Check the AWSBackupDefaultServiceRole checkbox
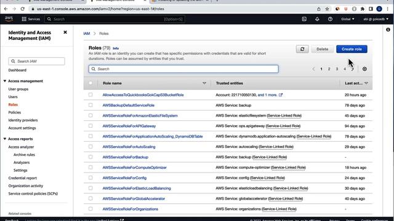The image size is (394, 221). [x=90, y=105]
